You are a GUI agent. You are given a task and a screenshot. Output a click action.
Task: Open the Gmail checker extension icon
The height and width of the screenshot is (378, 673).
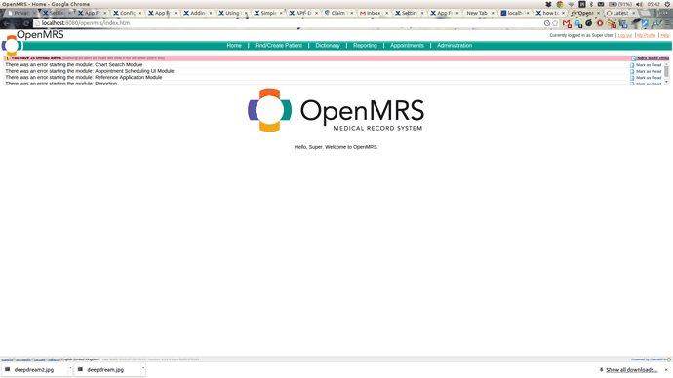tap(567, 24)
